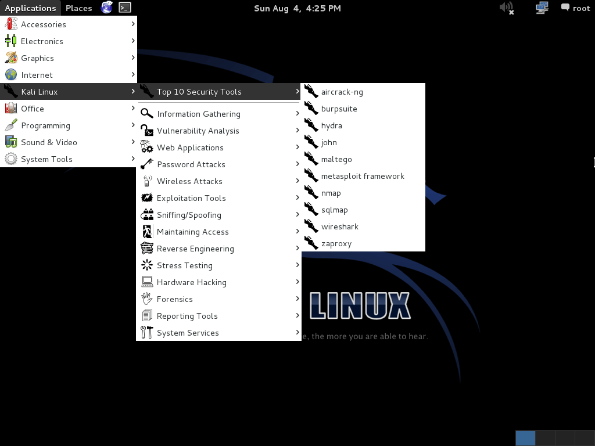Viewport: 595px width, 446px height.
Task: Open Iceweasel browser from the top panel
Action: [106, 8]
